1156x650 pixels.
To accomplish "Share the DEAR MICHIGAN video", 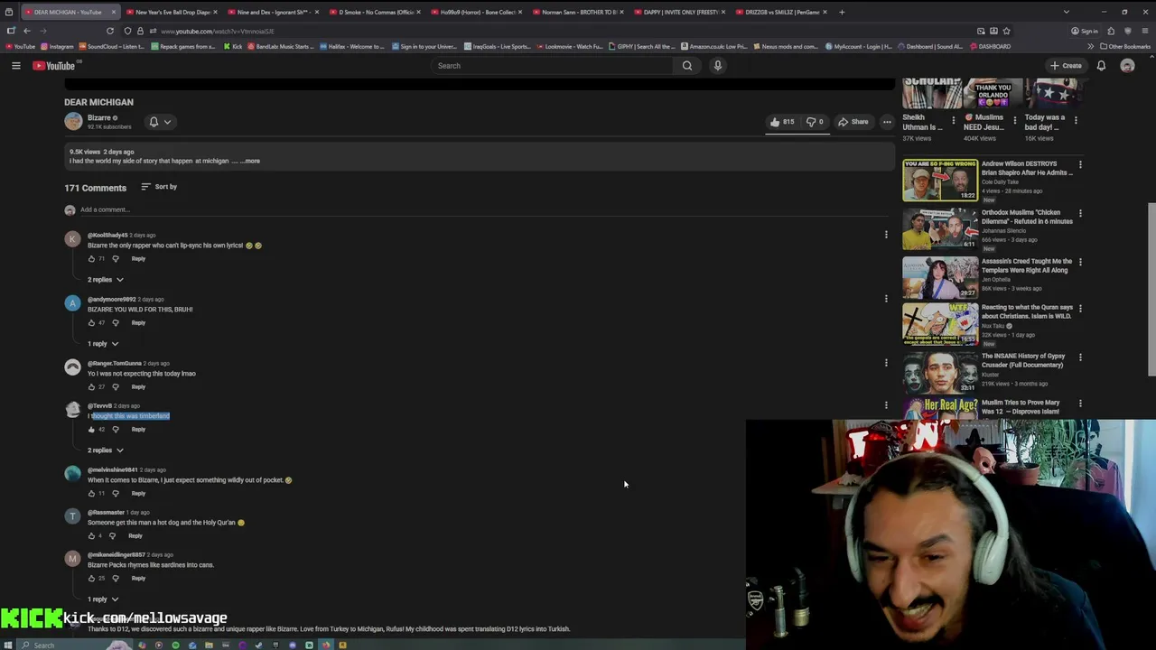I will tap(853, 122).
